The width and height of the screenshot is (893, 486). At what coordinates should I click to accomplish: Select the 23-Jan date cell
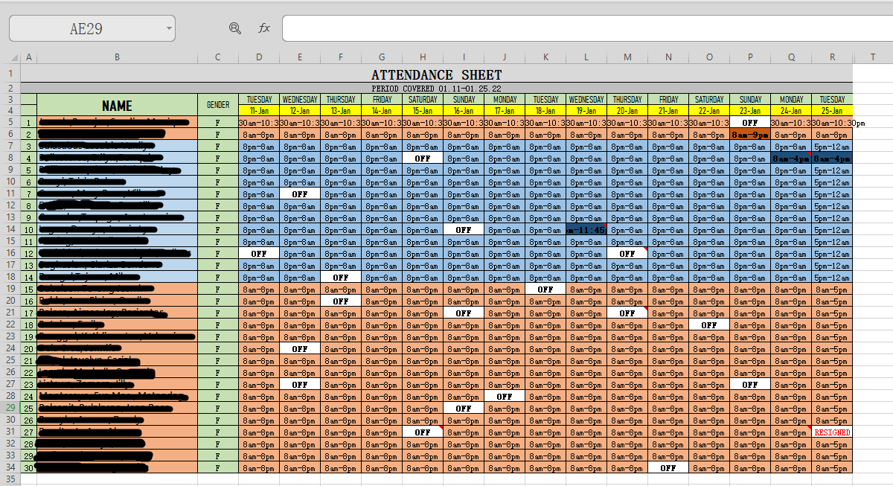[x=750, y=110]
